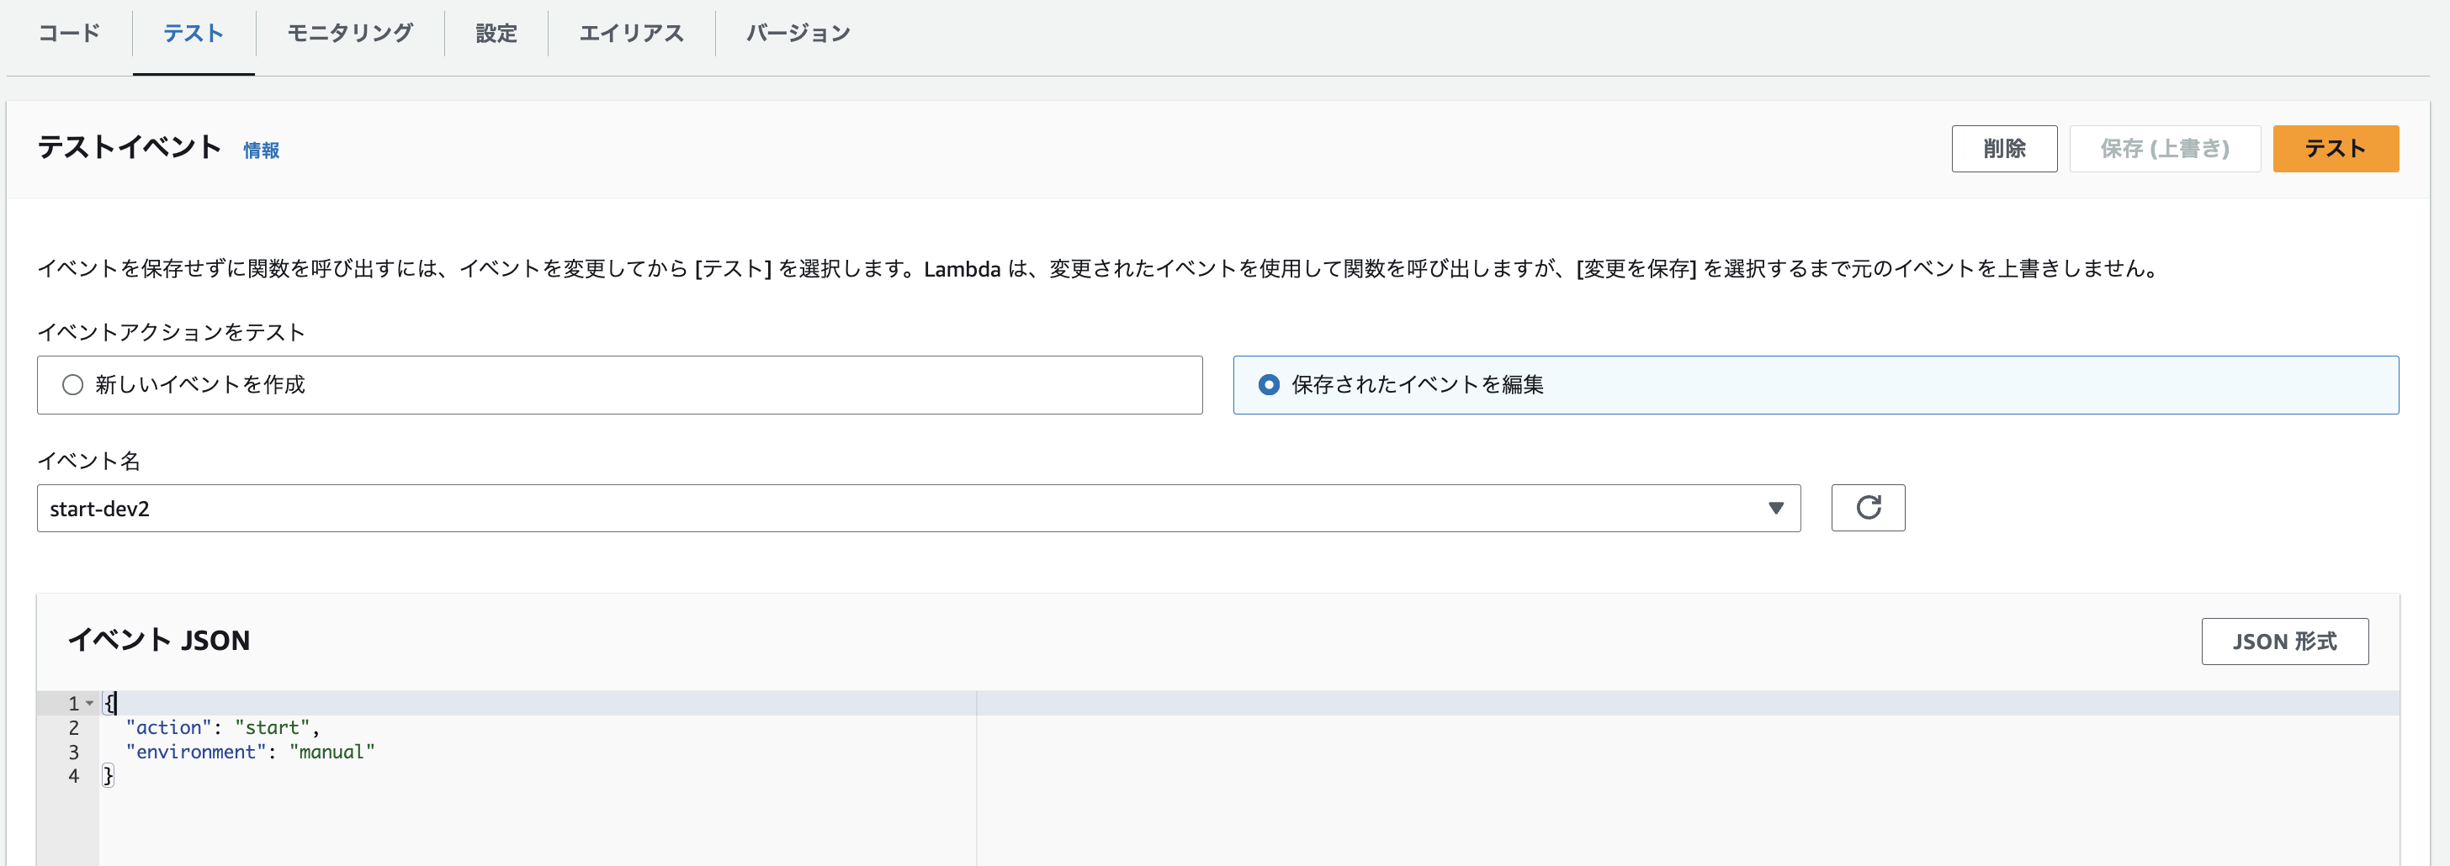Click the 保存 (上書き) button
This screenshot has width=2450, height=866.
2165,148
